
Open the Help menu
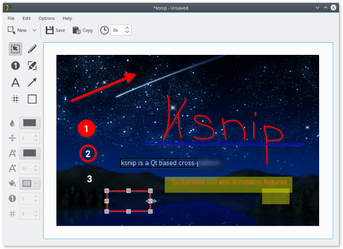pyautogui.click(x=67, y=18)
